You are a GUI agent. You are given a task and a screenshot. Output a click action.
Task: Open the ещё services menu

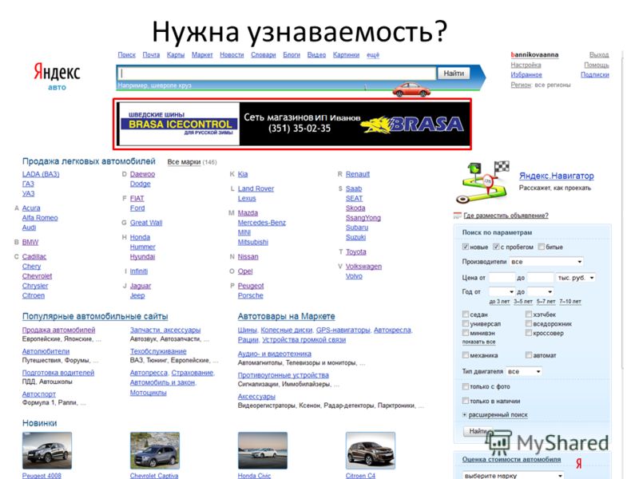tap(372, 54)
